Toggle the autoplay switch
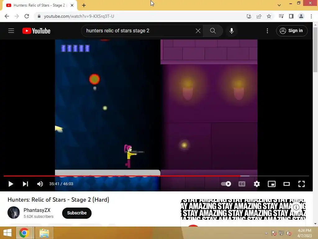The height and width of the screenshot is (239, 318). click(226, 184)
